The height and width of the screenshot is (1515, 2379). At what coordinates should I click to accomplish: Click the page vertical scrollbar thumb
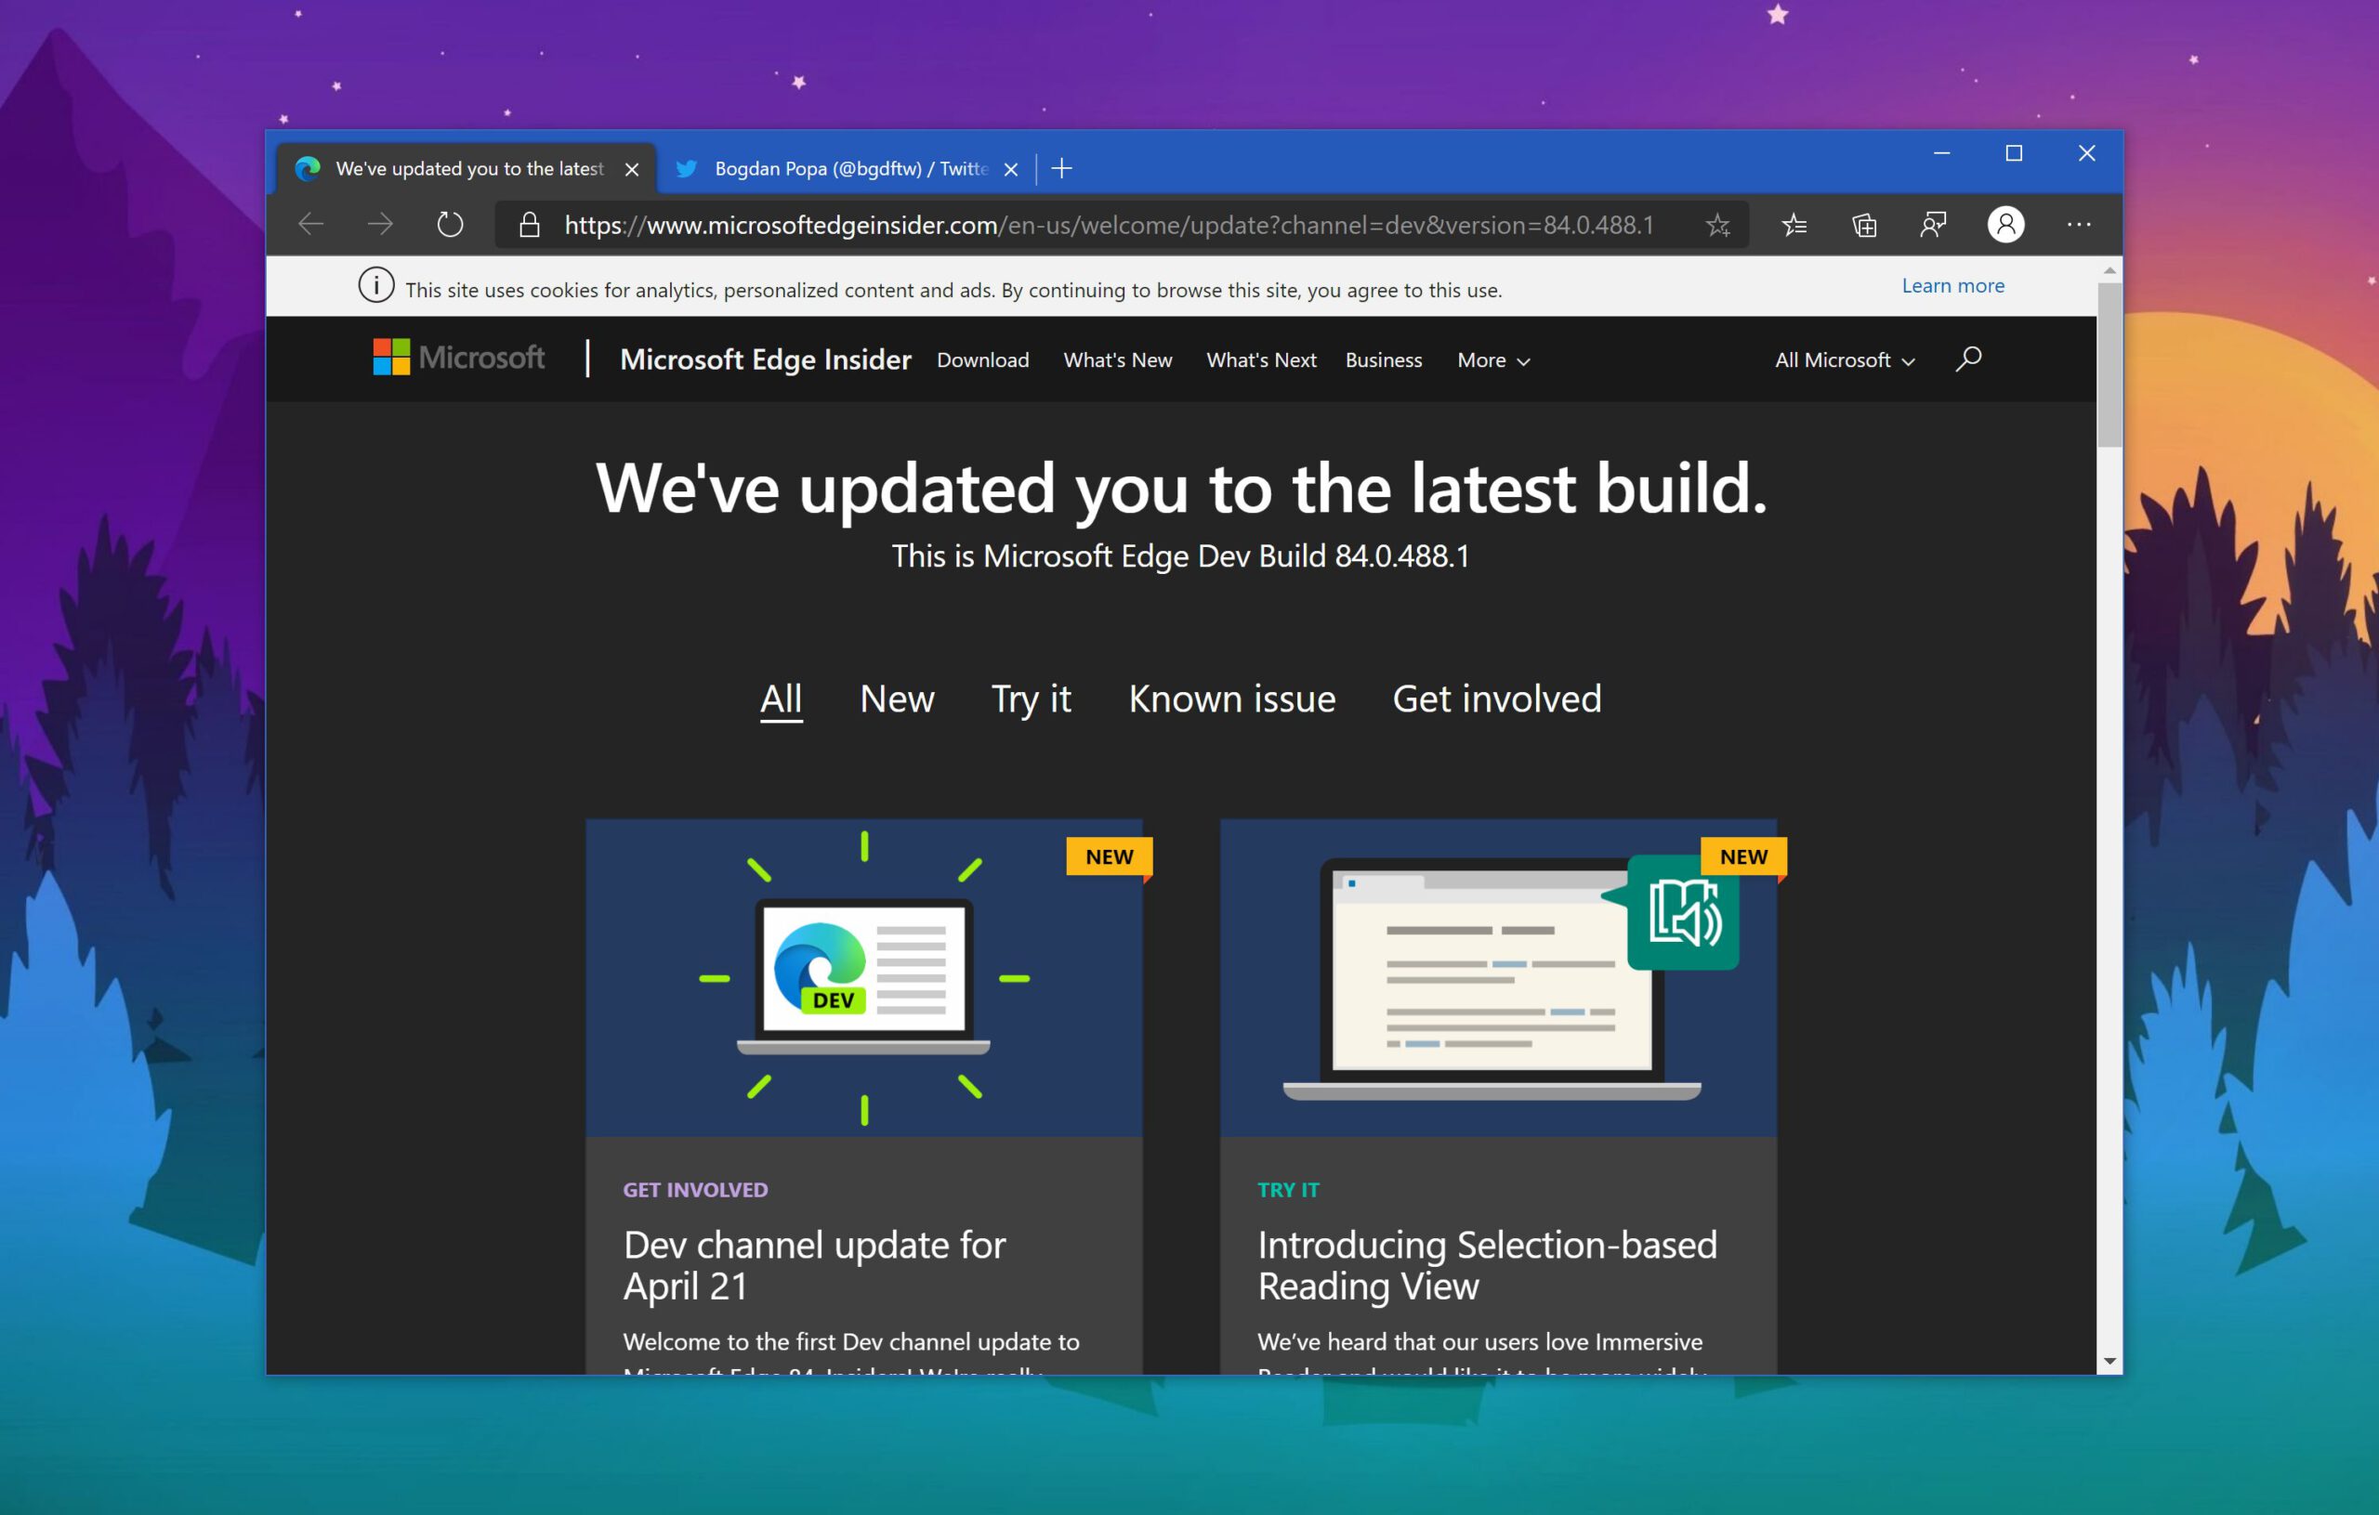(2110, 365)
